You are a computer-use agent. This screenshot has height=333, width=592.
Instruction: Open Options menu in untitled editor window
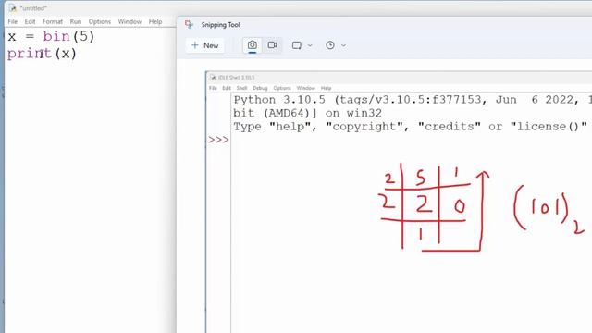(x=100, y=21)
